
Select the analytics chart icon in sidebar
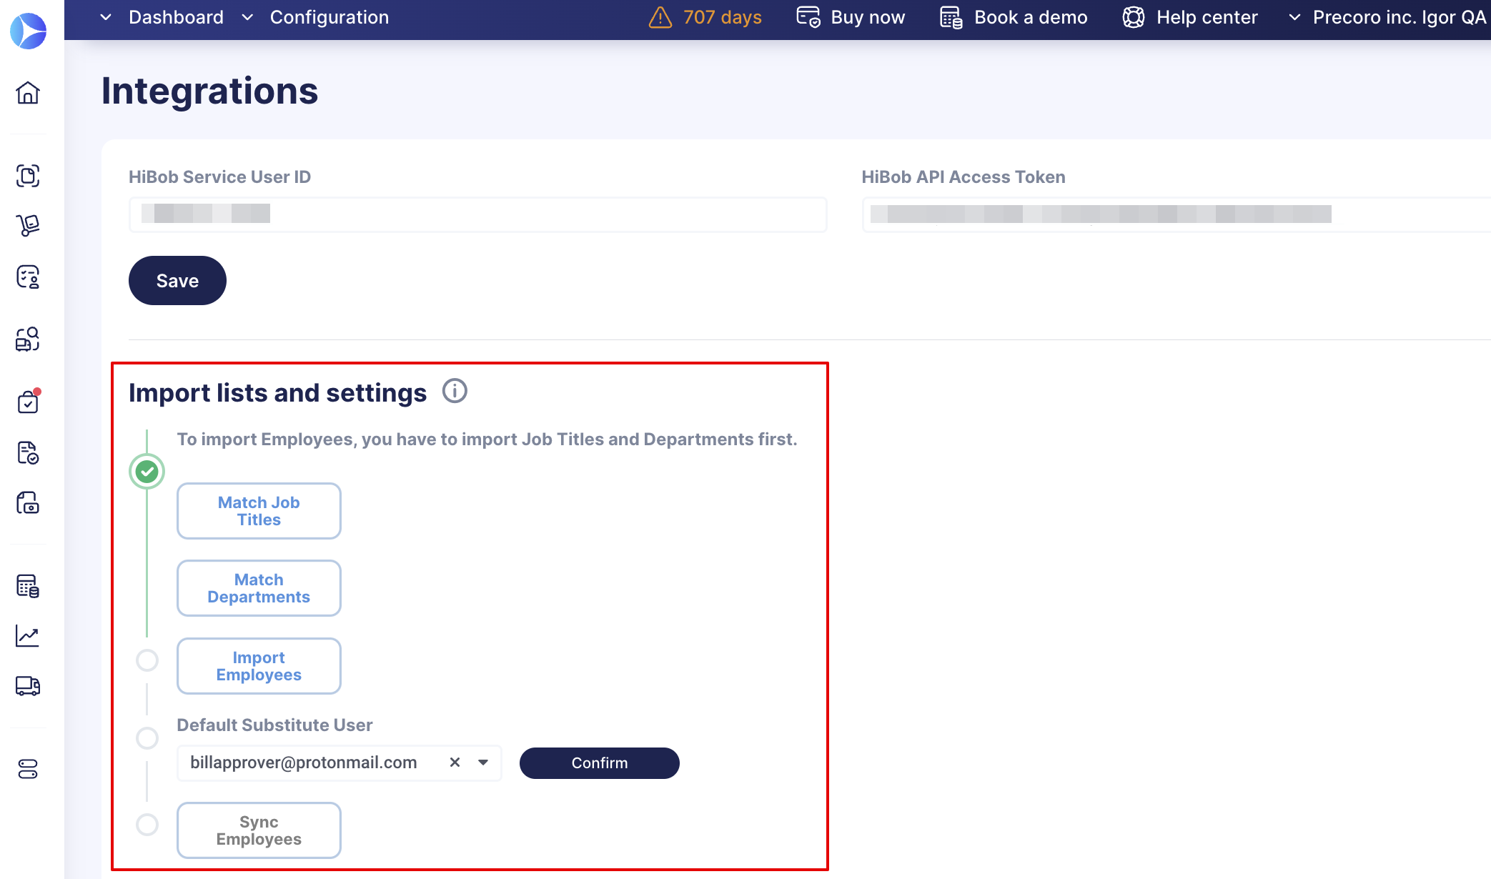point(28,636)
